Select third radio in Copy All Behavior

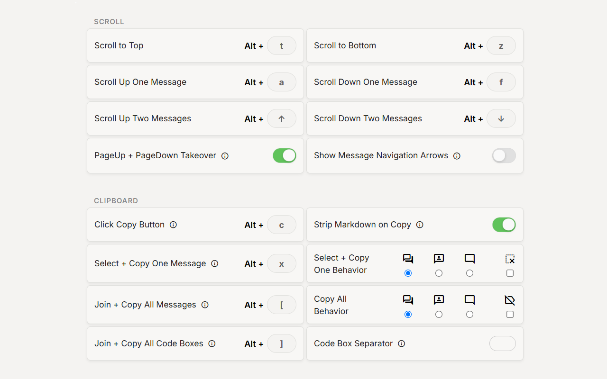(469, 315)
